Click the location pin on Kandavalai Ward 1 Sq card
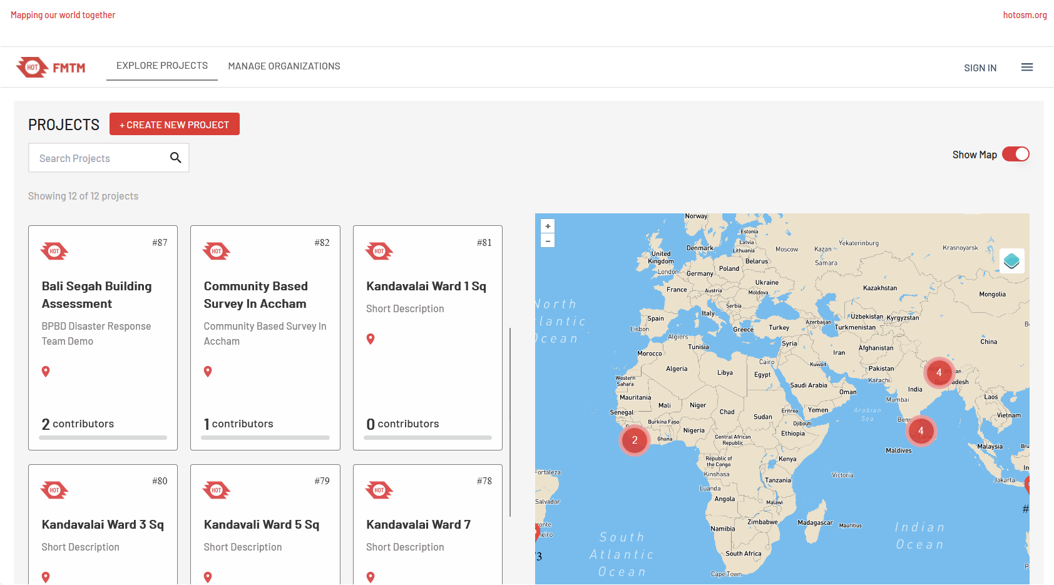The height and width of the screenshot is (585, 1054). (x=371, y=338)
